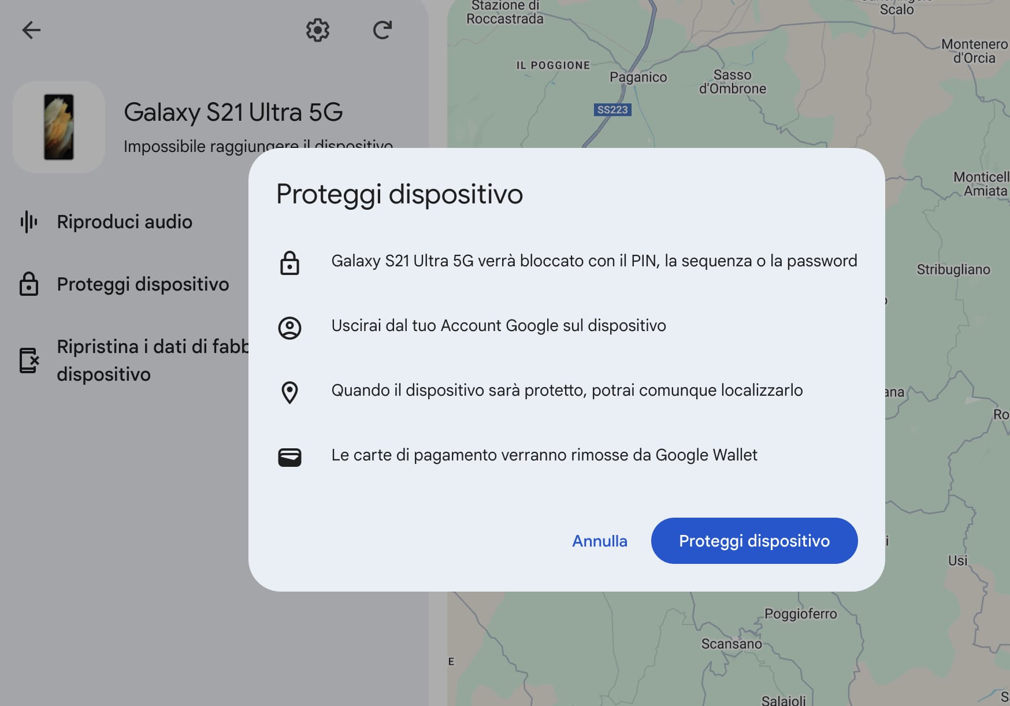Confirm with blue Proteggi dispositivo button
1010x706 pixels.
[754, 541]
